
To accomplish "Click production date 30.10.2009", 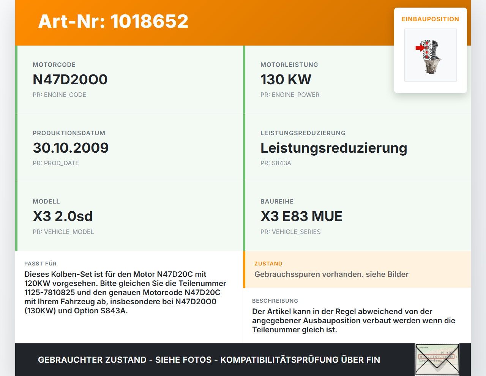I will tap(71, 148).
